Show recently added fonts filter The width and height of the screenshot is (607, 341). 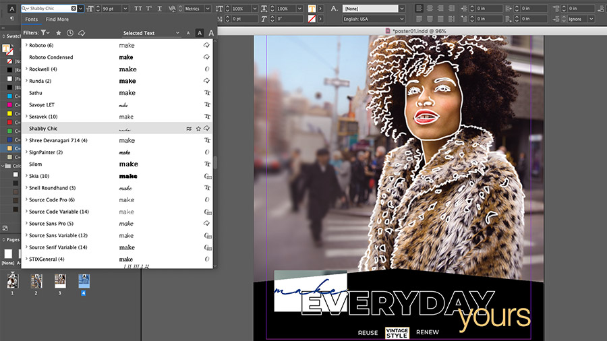coord(69,33)
